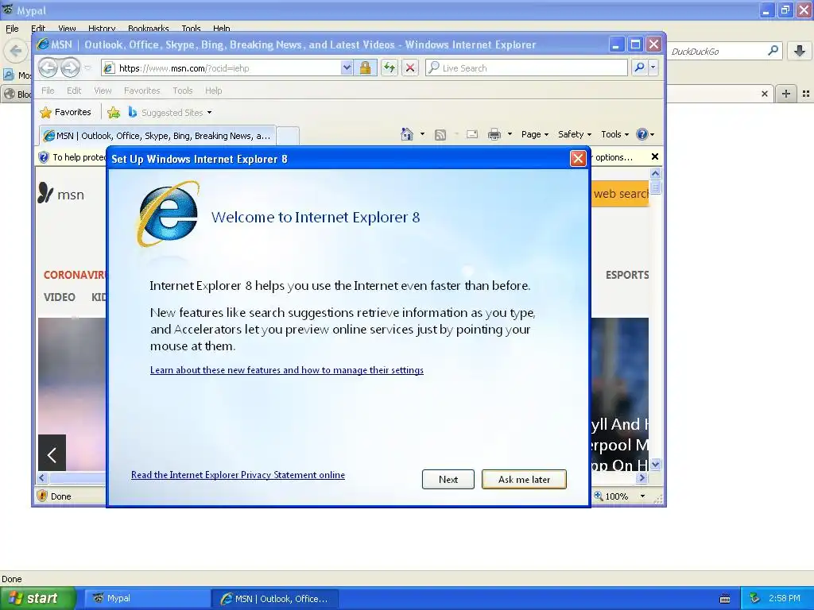The image size is (814, 610).
Task: Expand the Home button dropdown arrow
Action: (x=422, y=134)
